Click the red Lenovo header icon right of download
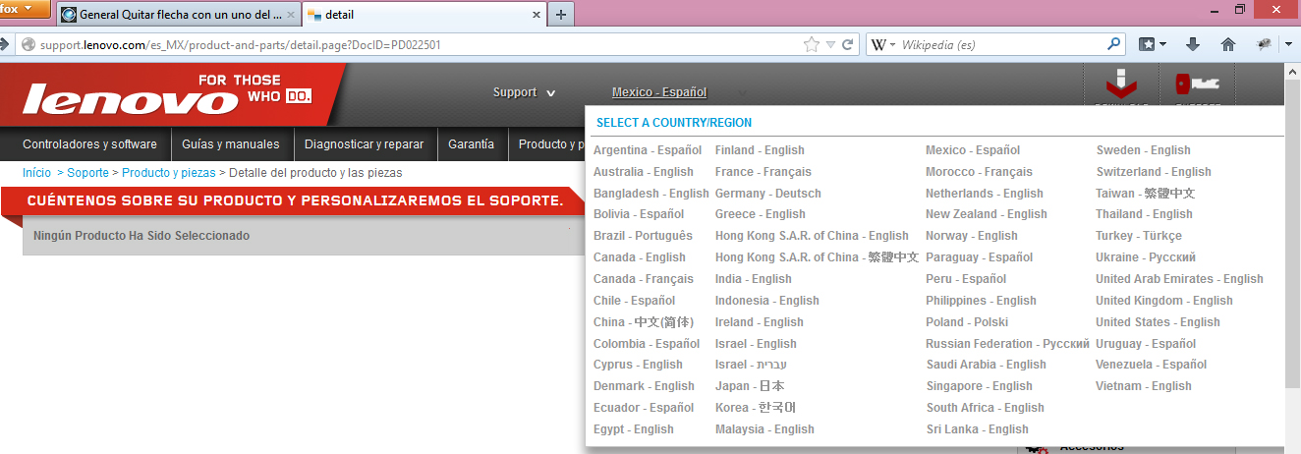 [x=1197, y=85]
